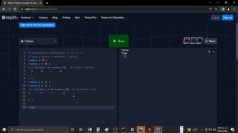Open the Pricing page
238x133 pixels.
[66, 18]
